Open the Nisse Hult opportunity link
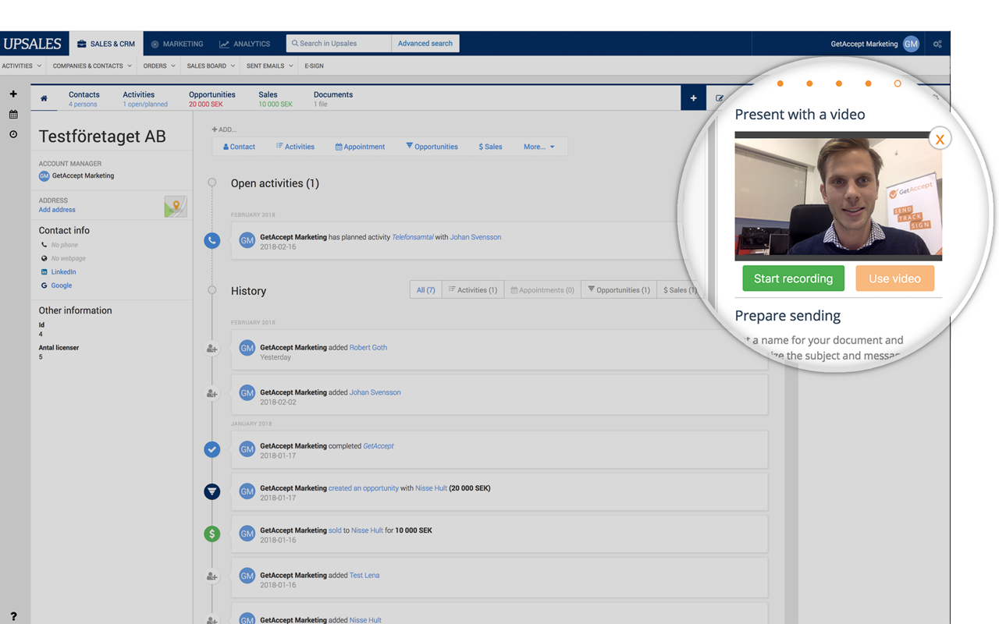Image resolution: width=999 pixels, height=624 pixels. 431,488
